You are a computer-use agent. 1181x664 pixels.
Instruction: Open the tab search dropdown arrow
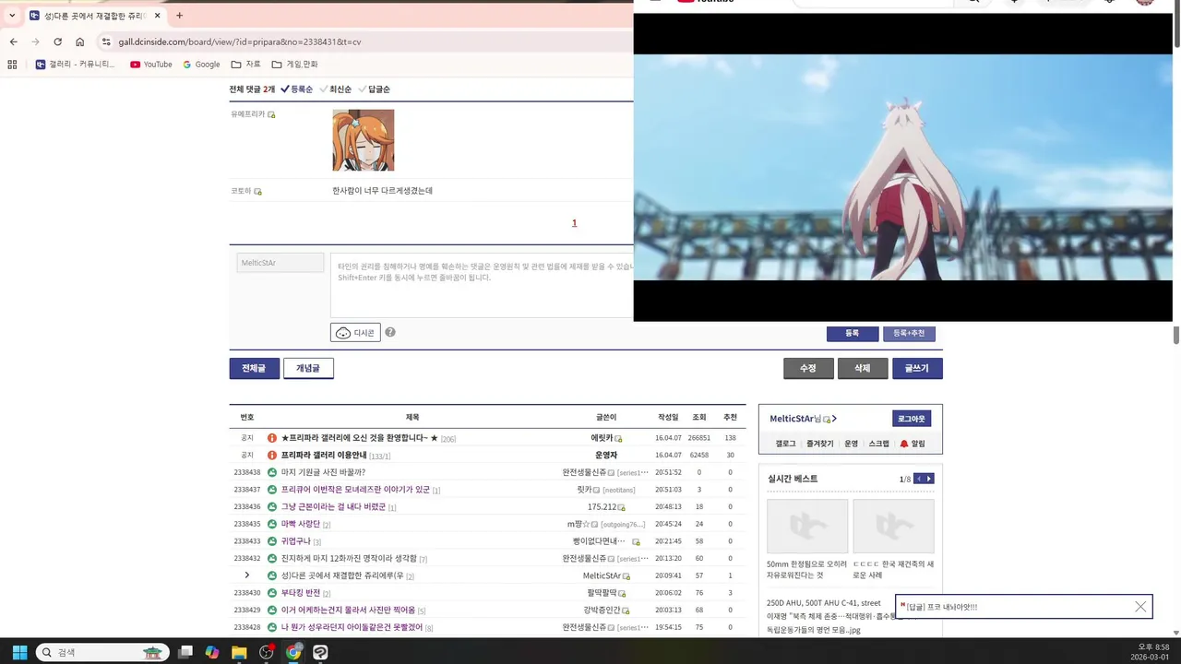point(12,16)
